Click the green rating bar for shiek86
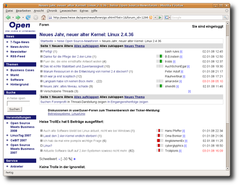This screenshot has height=186, width=240. coord(160,86)
